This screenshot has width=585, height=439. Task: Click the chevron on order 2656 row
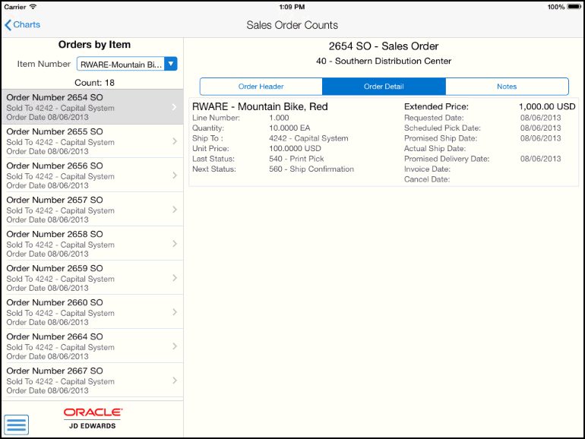(175, 175)
